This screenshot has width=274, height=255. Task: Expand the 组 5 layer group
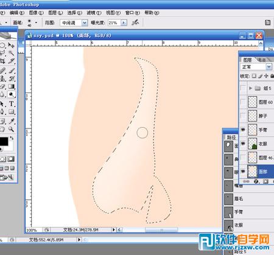[250, 88]
